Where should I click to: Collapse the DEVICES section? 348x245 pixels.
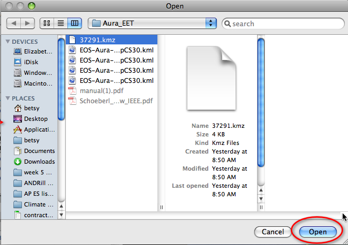pyautogui.click(x=8, y=42)
